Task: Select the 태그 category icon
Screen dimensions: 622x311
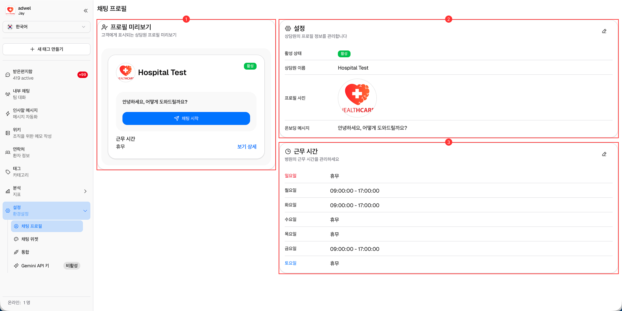Action: pyautogui.click(x=7, y=172)
